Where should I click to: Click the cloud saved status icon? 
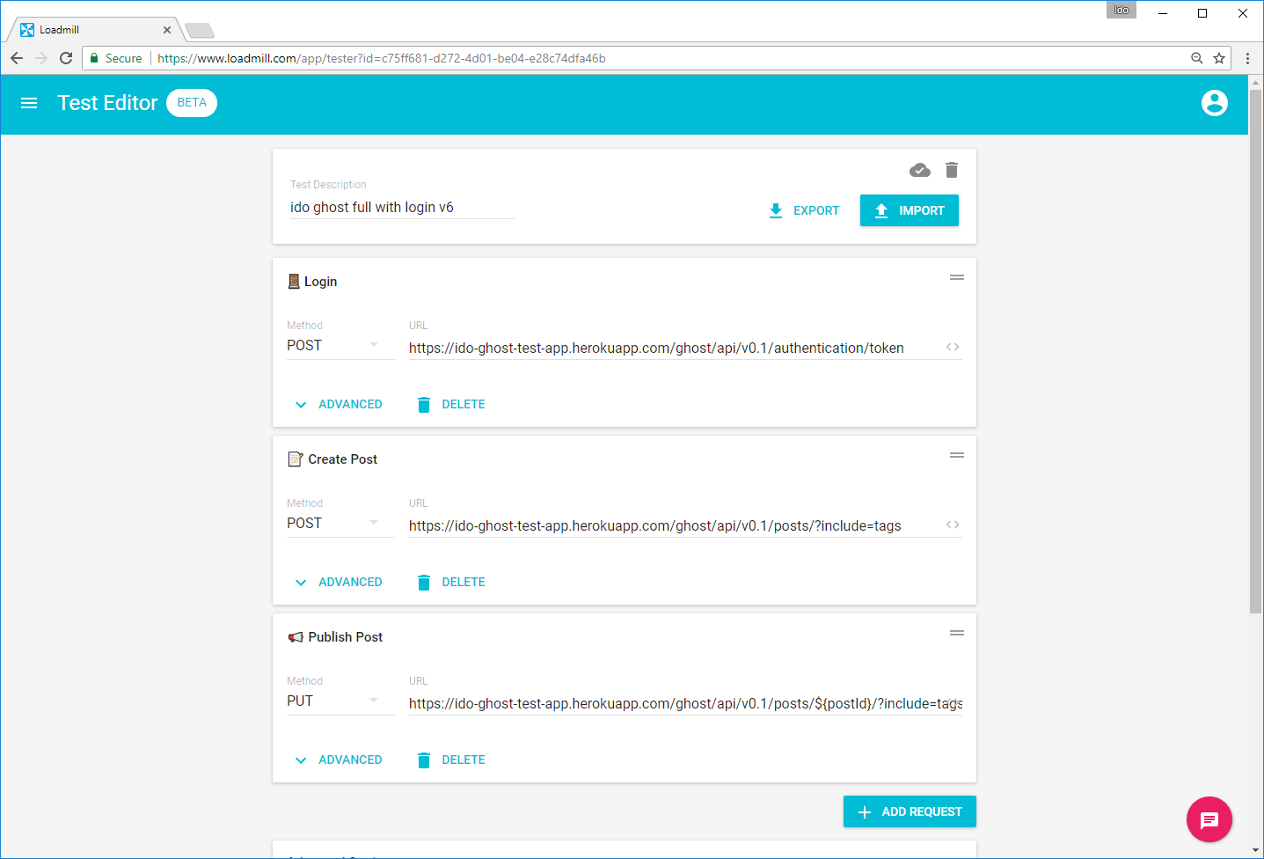click(x=920, y=170)
